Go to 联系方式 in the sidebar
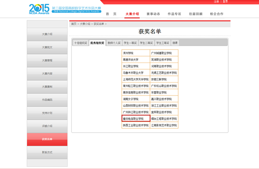Viewport: 259px width, 169px height. click(x=47, y=152)
